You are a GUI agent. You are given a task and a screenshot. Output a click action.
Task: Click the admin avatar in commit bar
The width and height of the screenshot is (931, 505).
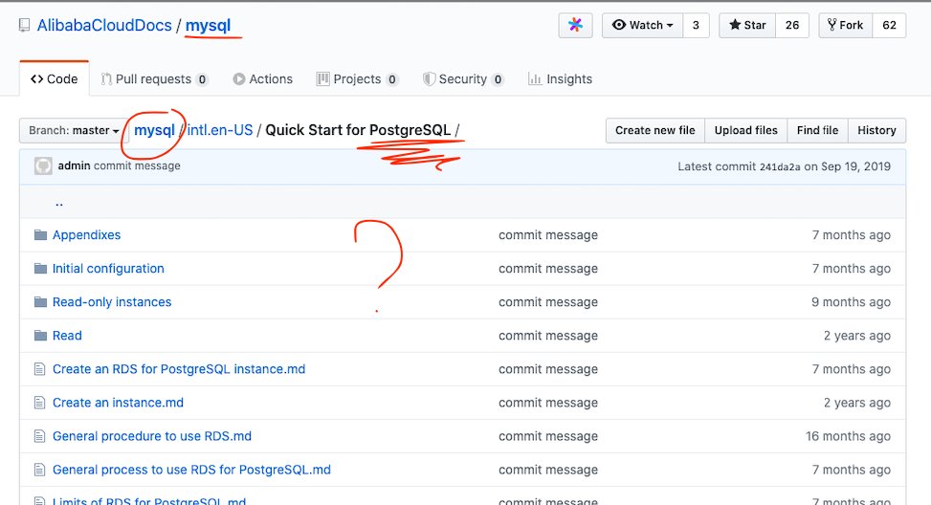pos(43,166)
